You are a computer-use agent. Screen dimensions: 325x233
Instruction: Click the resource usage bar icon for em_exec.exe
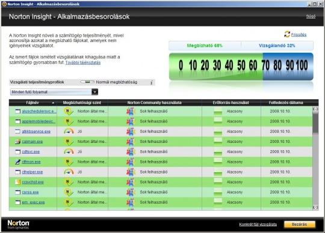coord(218,202)
